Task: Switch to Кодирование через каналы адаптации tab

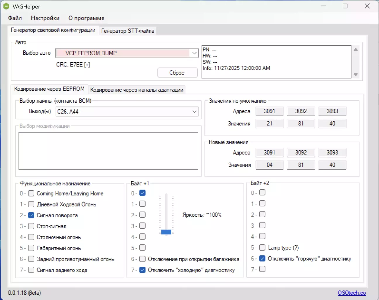Action: (x=137, y=90)
